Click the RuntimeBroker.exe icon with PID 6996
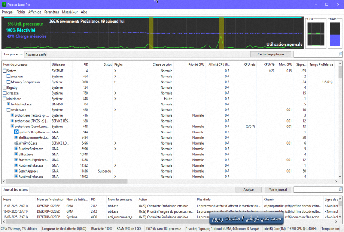This screenshot has width=344, height=232. [x=16, y=149]
